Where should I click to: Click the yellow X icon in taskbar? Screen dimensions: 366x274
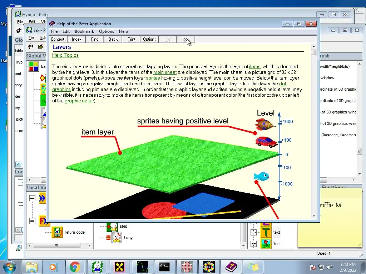pos(119,267)
